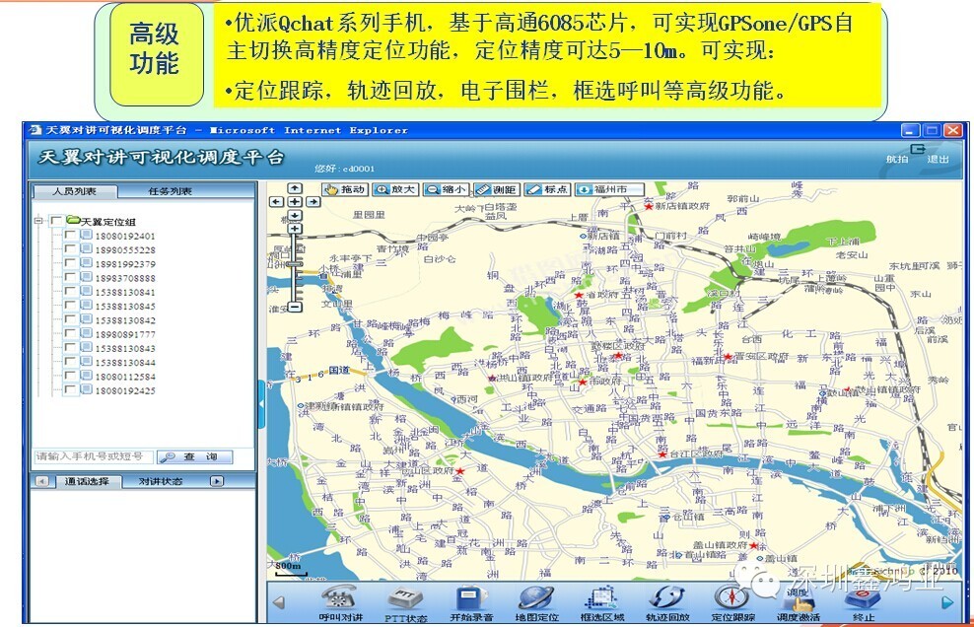Maximize the Internet Explorer window
Image resolution: width=974 pixels, height=627 pixels.
pyautogui.click(x=932, y=130)
